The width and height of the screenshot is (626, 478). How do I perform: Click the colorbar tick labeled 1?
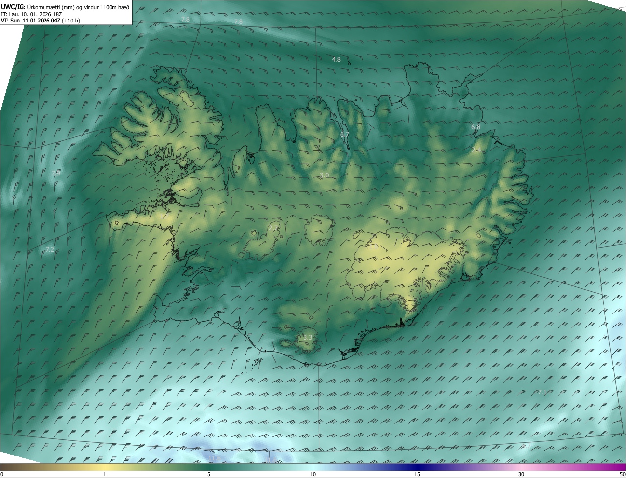point(105,474)
